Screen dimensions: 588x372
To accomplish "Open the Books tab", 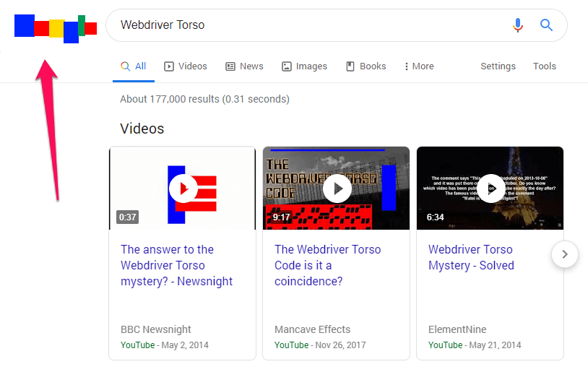I will tap(366, 66).
